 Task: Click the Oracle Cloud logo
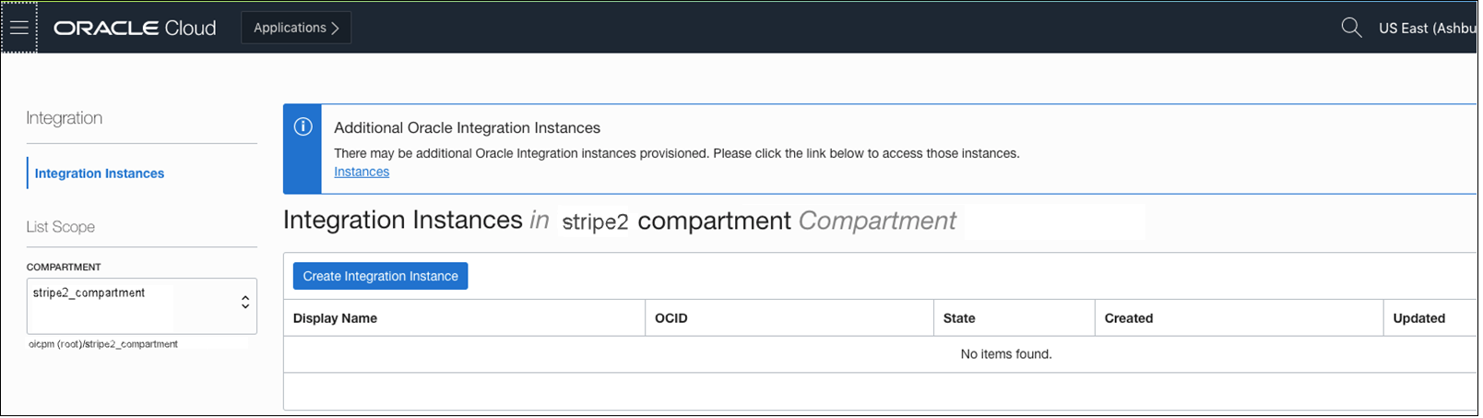135,28
